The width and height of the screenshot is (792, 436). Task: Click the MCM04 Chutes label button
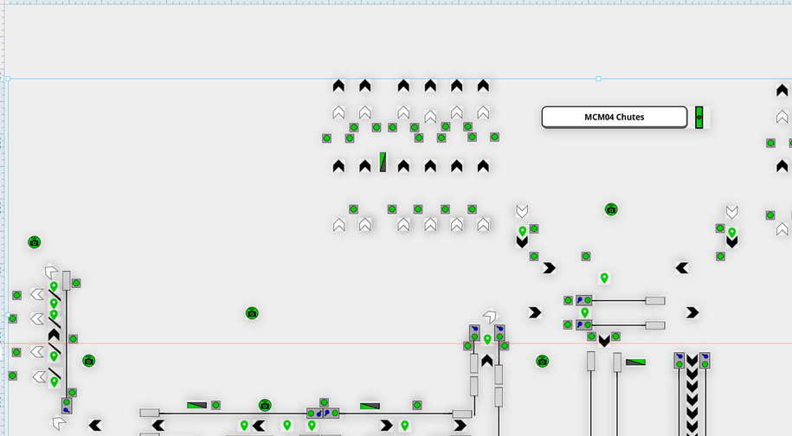[x=614, y=117]
